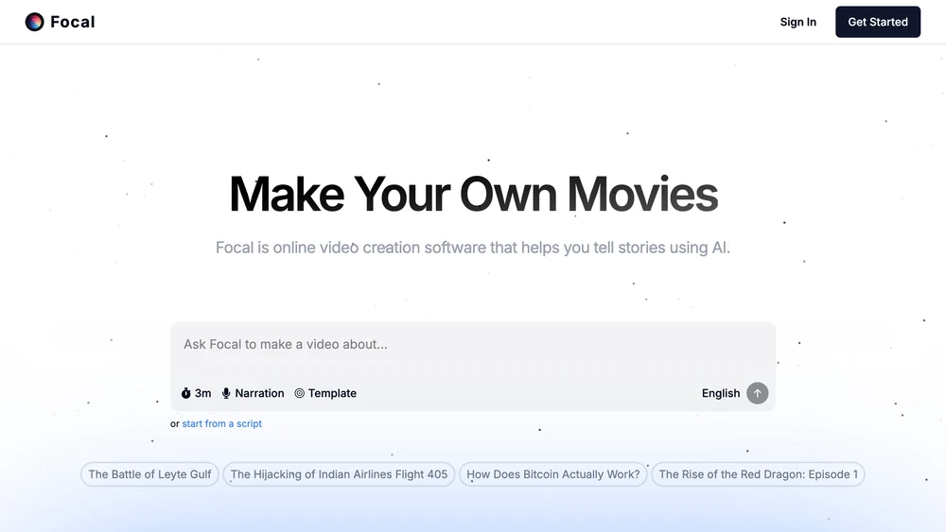
Task: Click the Get Started button
Action: coord(878,22)
